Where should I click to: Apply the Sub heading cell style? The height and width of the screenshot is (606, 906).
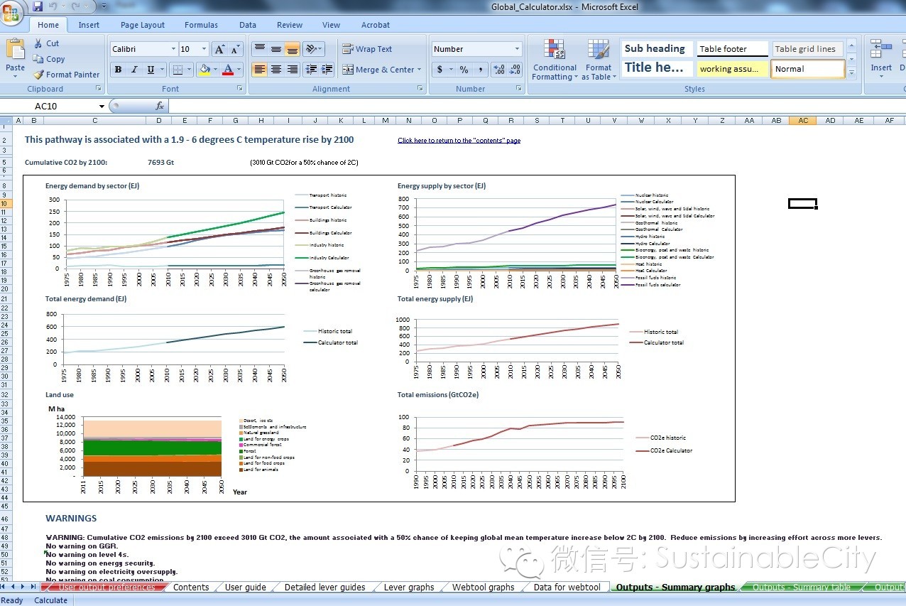coord(657,49)
